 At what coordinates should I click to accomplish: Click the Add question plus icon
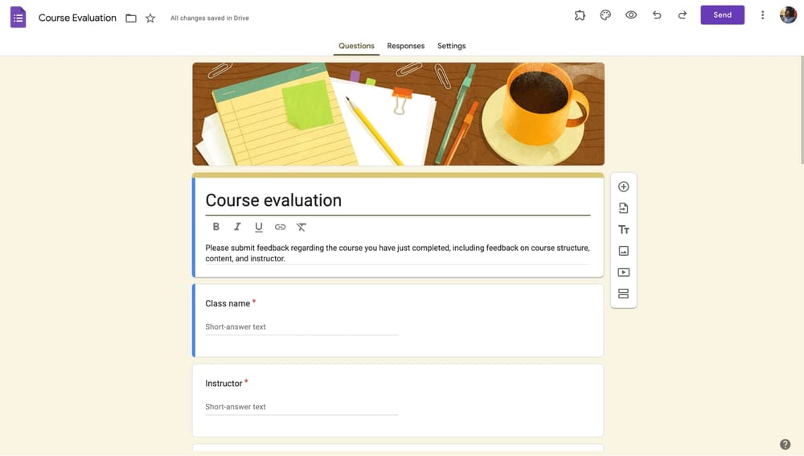coord(623,187)
